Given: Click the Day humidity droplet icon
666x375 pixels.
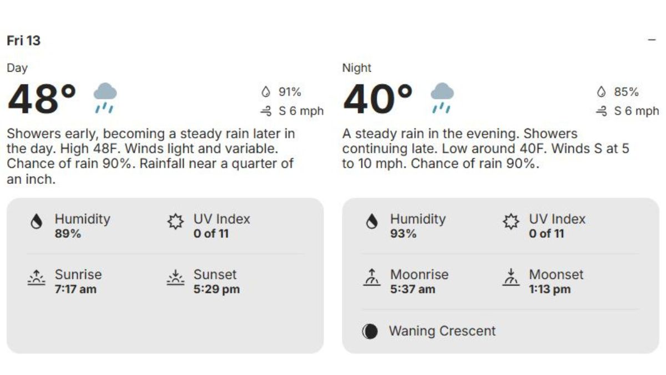Looking at the screenshot, I should [37, 222].
